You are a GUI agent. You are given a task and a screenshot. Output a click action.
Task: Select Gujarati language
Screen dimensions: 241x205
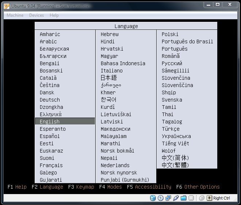click(51, 180)
